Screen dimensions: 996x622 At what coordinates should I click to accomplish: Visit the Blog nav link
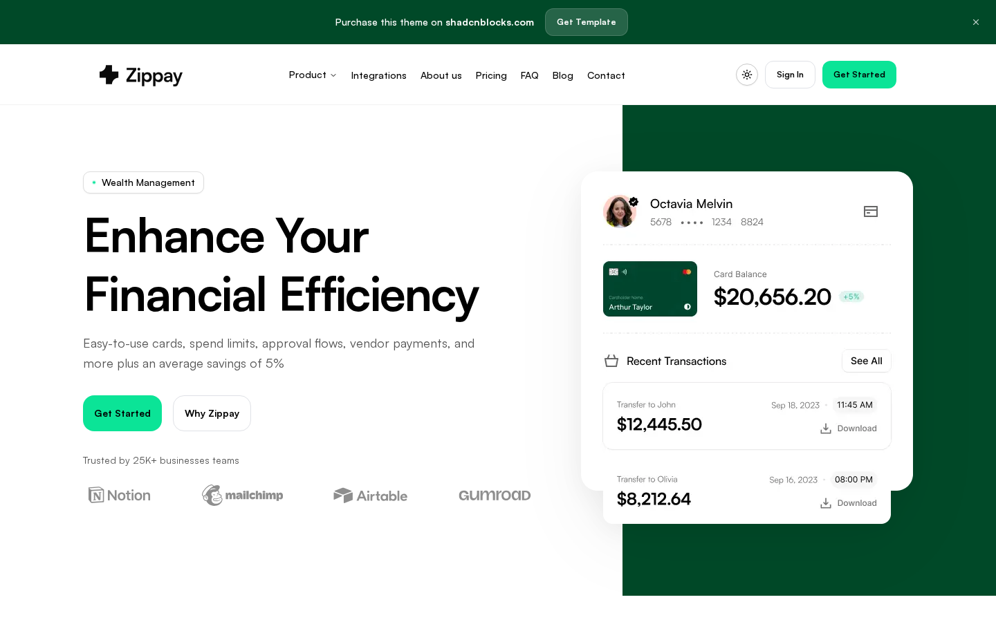coord(562,75)
